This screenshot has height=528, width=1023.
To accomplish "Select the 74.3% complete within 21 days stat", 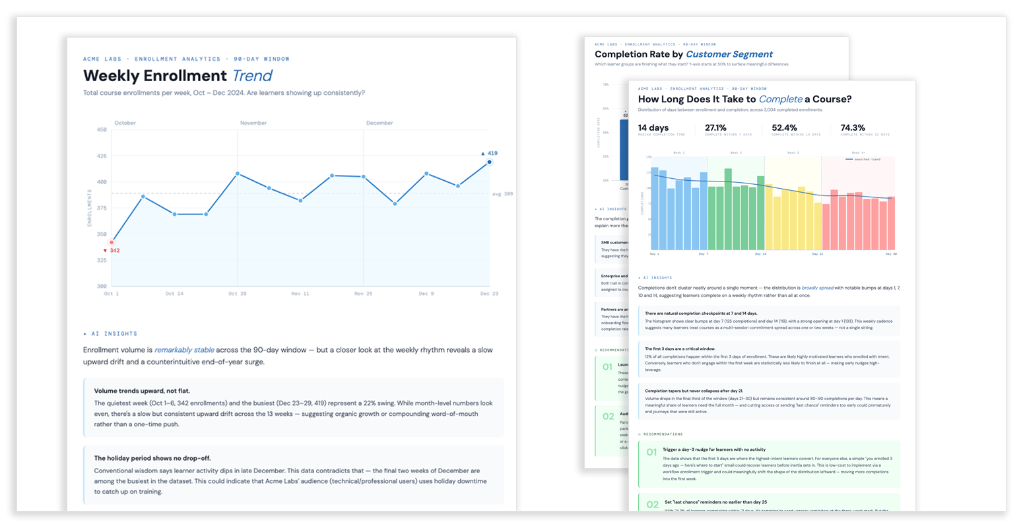I will click(865, 129).
